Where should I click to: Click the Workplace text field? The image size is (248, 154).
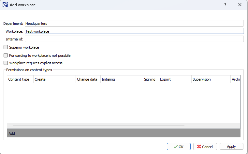[134, 31]
